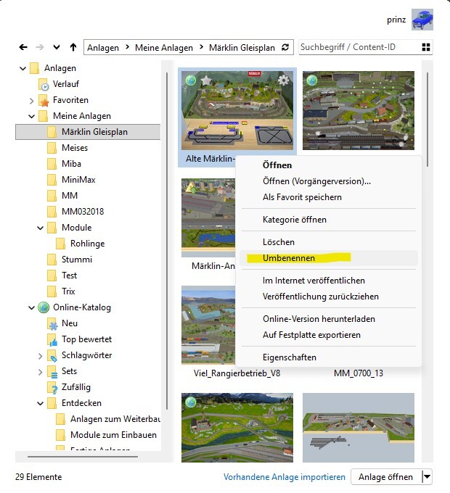
Task: Select Als Favorit speichern
Action: coord(329,197)
